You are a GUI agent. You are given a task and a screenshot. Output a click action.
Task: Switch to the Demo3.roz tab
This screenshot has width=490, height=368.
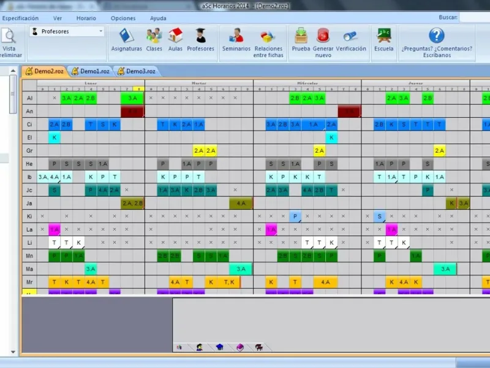tap(137, 71)
